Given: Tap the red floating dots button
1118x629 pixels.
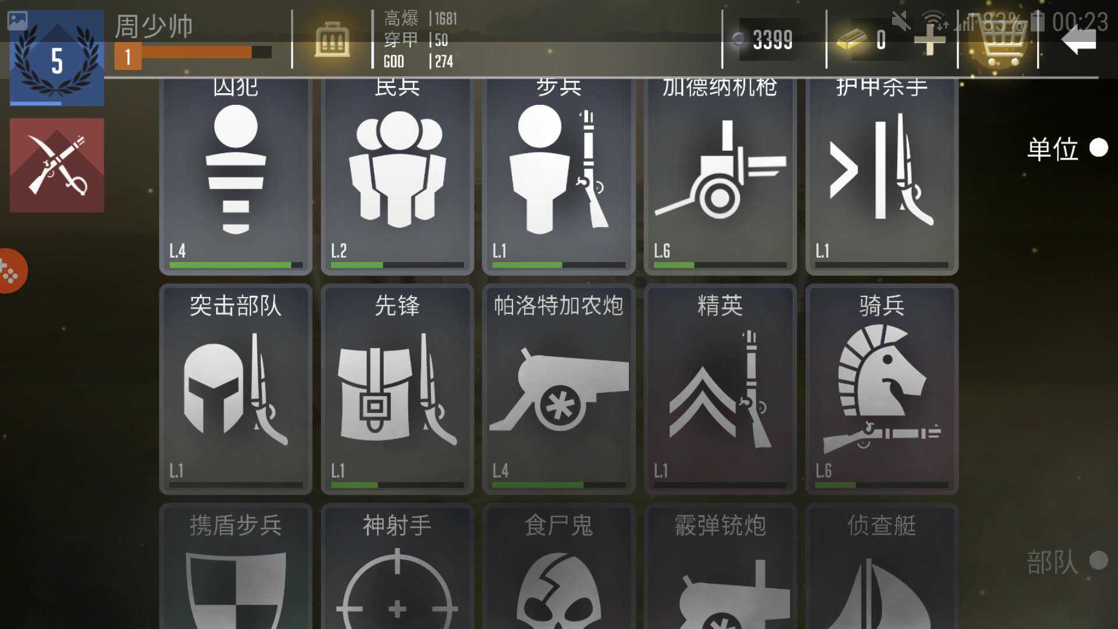Looking at the screenshot, I should [12, 271].
